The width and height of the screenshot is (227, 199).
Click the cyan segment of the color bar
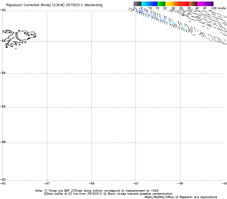click(145, 4)
